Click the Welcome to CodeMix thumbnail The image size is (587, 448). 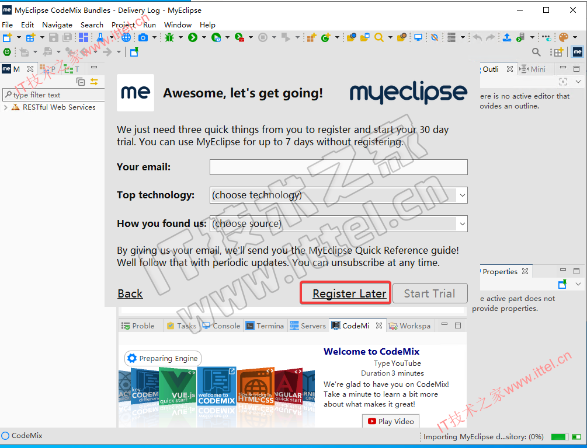pyautogui.click(x=217, y=386)
